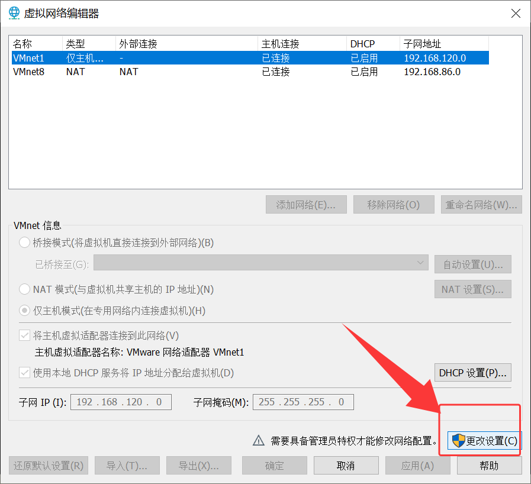Close the 虚拟网络编辑器 window
531x484 pixels.
coord(516,13)
